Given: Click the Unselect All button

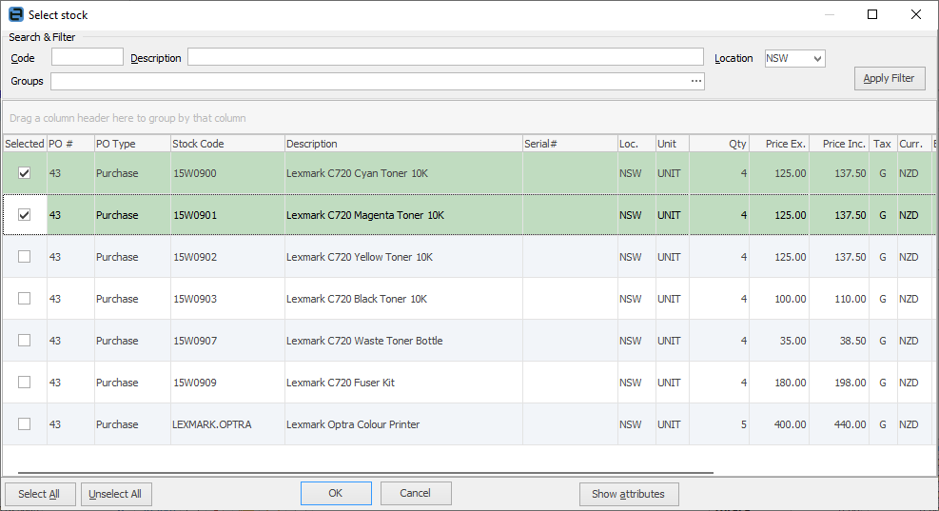Looking at the screenshot, I should coord(116,494).
